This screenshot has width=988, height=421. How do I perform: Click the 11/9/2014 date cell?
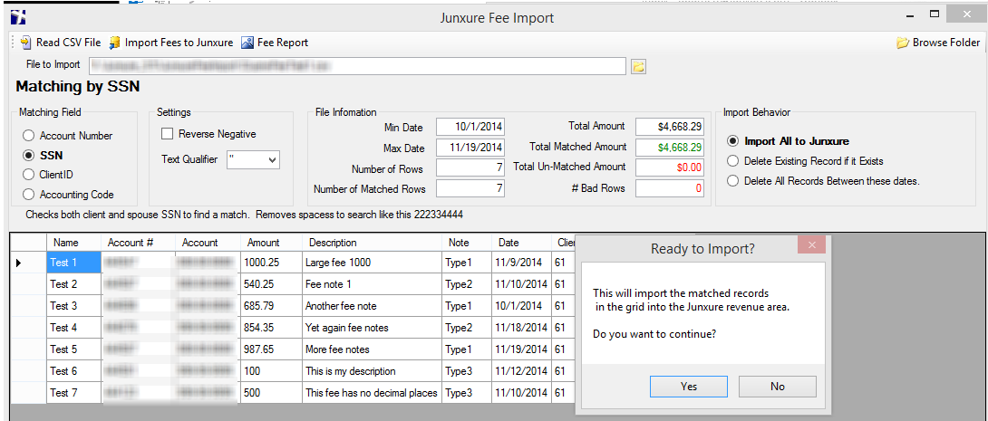click(522, 263)
